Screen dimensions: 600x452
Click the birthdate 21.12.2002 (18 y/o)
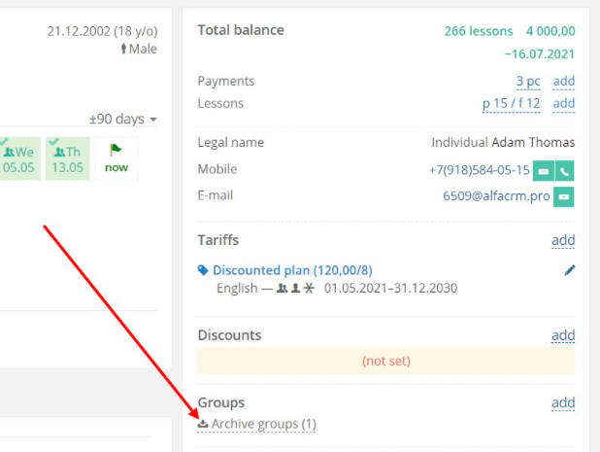[102, 31]
